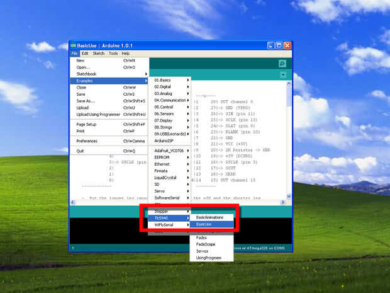The height and width of the screenshot is (293, 390).
Task: Click the editor's vertical scroll up arrow
Action: tap(289, 83)
